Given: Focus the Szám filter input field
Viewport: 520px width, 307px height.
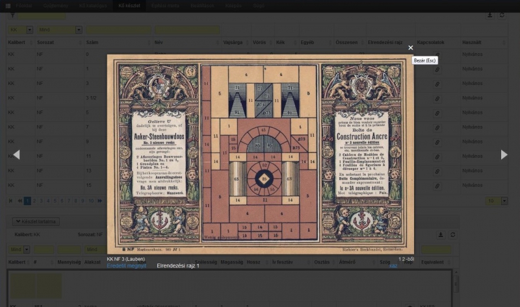Looking at the screenshot, I should [118, 30].
